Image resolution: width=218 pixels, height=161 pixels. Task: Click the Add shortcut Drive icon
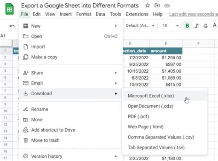tap(25, 130)
